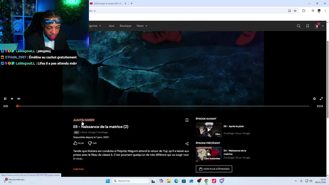Click the 16+ age rating badge
329x185 pixels.
point(76,132)
